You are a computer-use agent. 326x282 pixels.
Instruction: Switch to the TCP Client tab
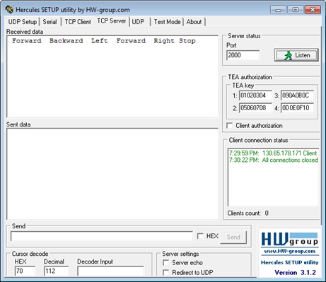coord(78,22)
